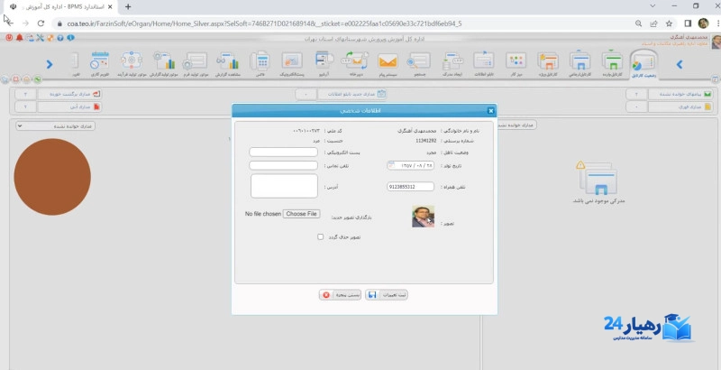Viewport: 721px width, 370px height.
Task: Click the browser reload button
Action: click(41, 23)
